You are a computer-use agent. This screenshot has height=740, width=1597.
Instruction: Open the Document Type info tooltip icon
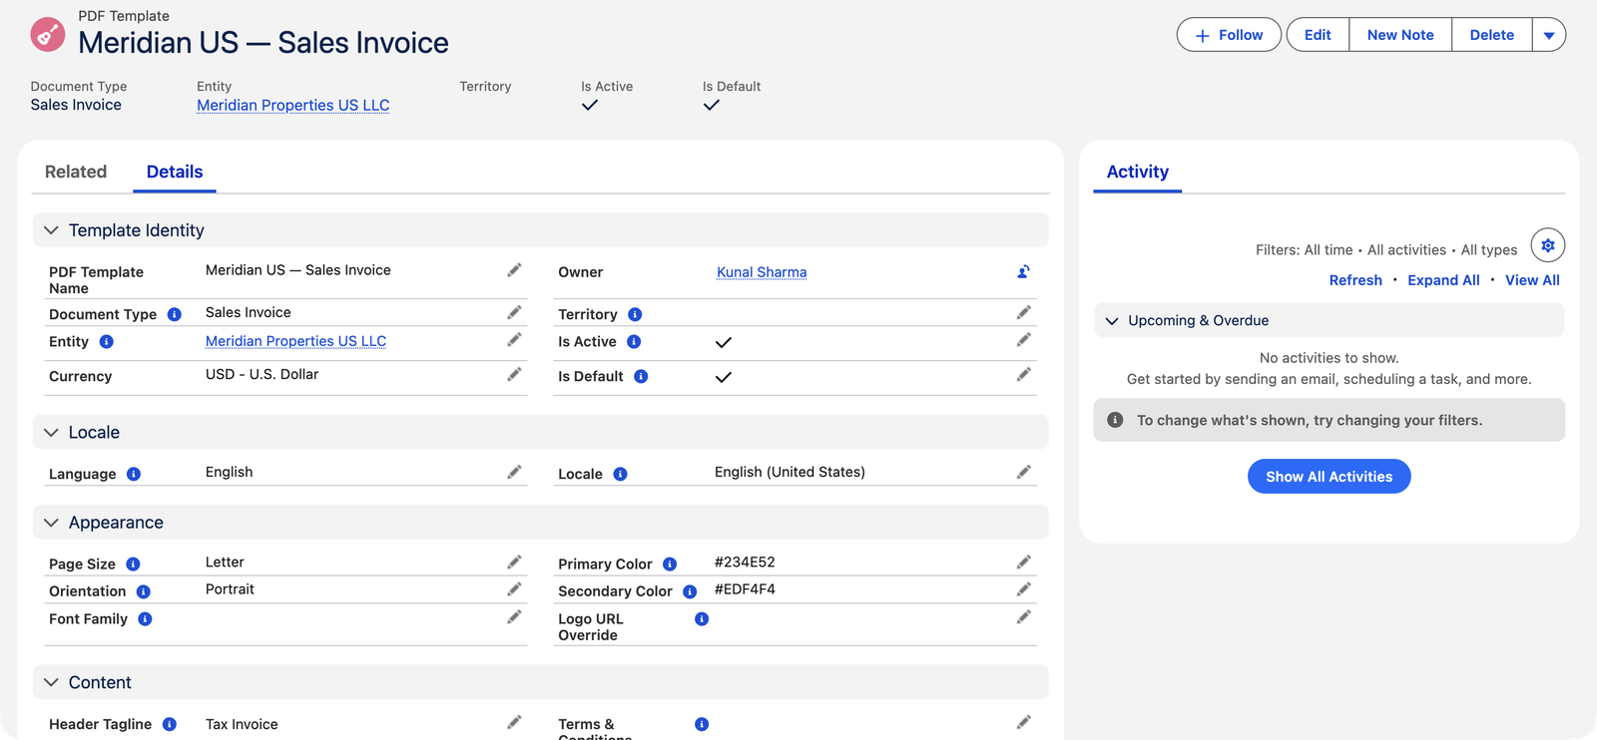(175, 314)
